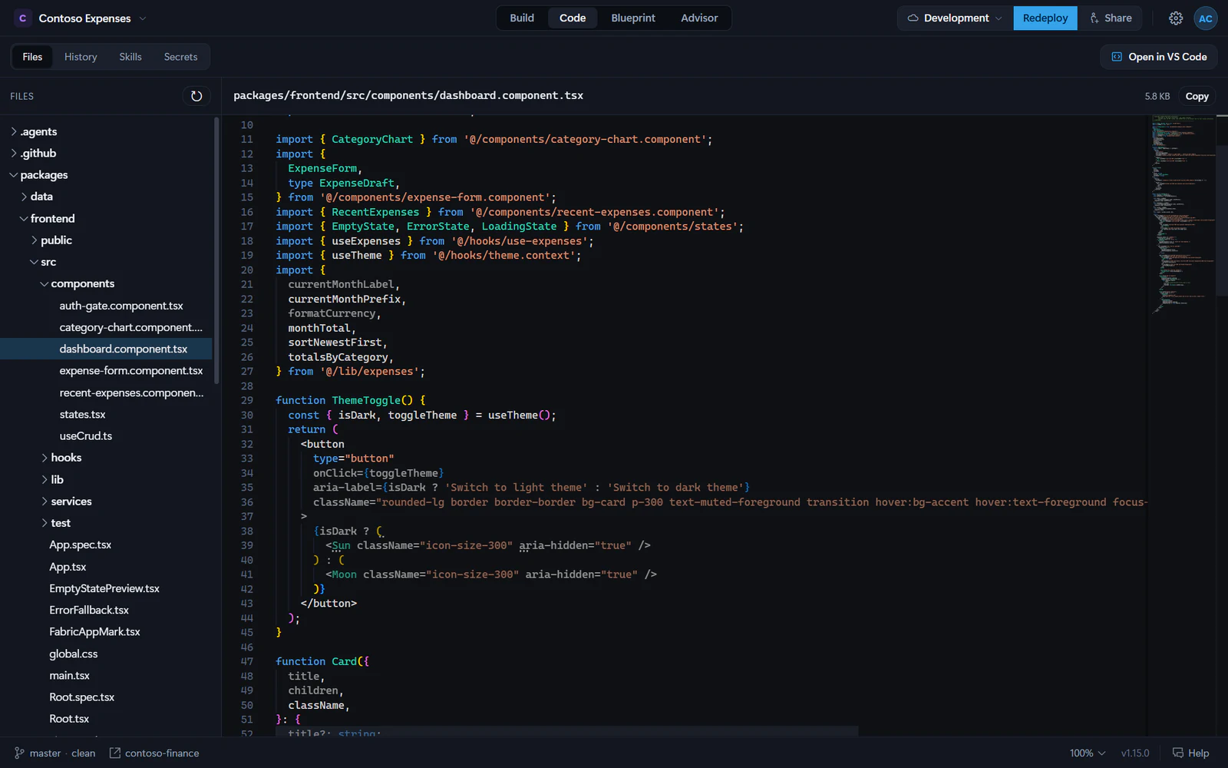Viewport: 1228px width, 768px height.
Task: Open useCrud.ts file
Action: coord(85,436)
